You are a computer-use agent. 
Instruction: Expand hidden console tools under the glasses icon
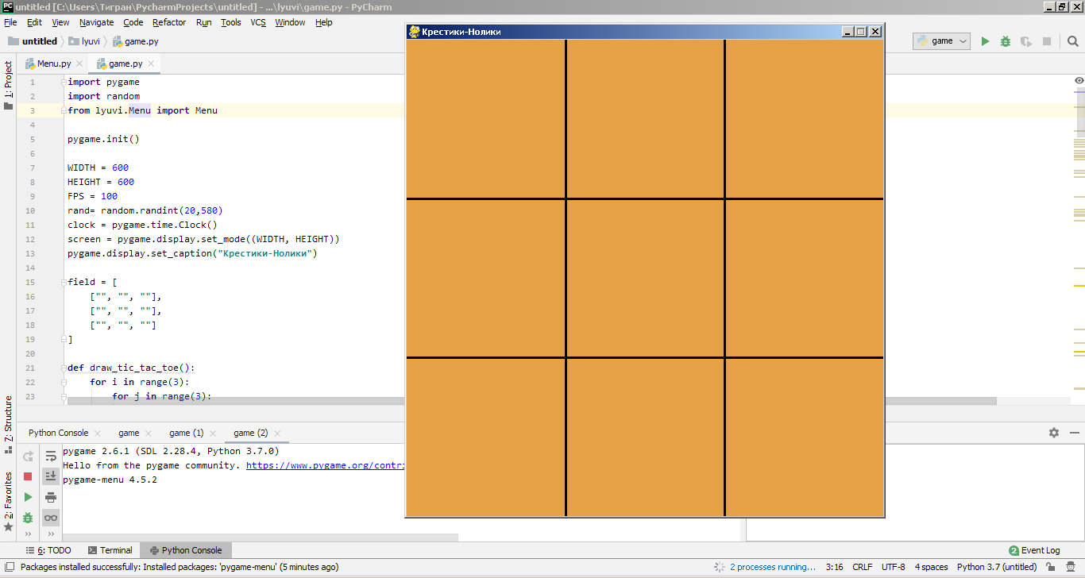pos(51,534)
